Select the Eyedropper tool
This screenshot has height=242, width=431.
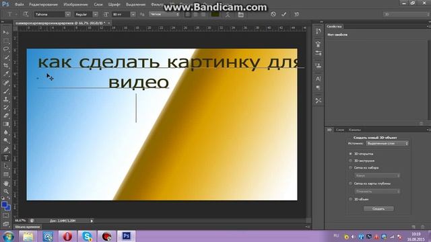coord(6,74)
